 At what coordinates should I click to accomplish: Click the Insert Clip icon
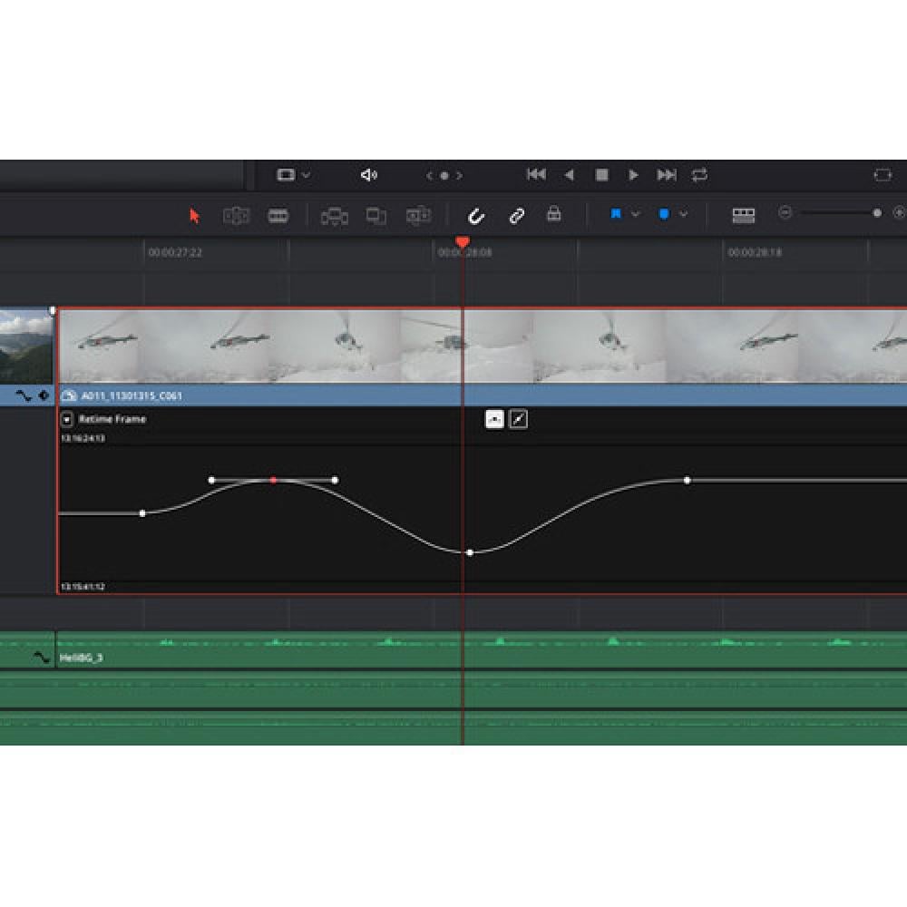click(x=335, y=216)
